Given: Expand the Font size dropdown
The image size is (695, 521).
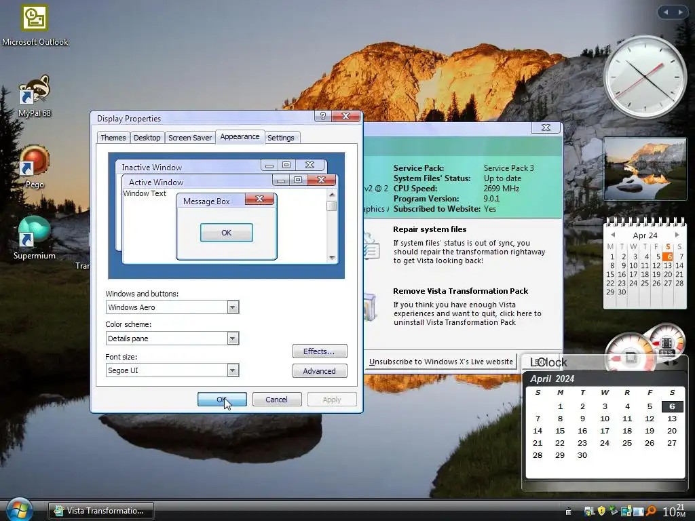Looking at the screenshot, I should tap(233, 370).
